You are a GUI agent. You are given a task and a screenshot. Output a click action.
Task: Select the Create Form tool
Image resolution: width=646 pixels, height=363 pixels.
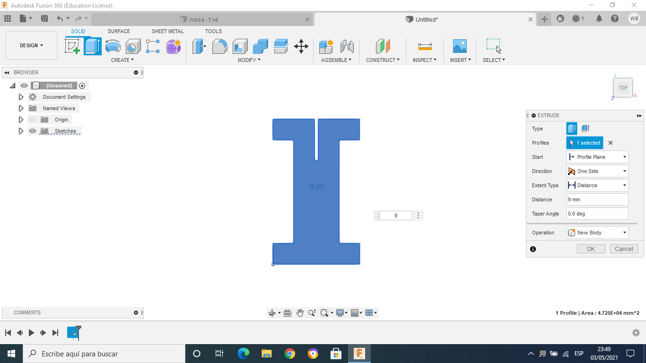tap(174, 46)
